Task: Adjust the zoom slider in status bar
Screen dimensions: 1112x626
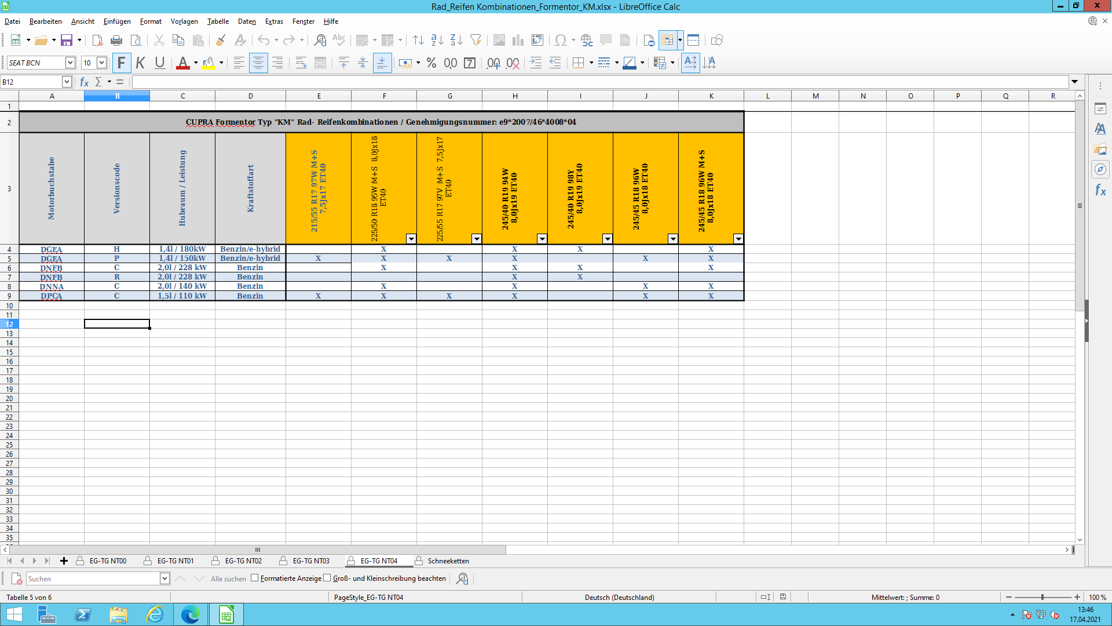Action: coord(1042,597)
